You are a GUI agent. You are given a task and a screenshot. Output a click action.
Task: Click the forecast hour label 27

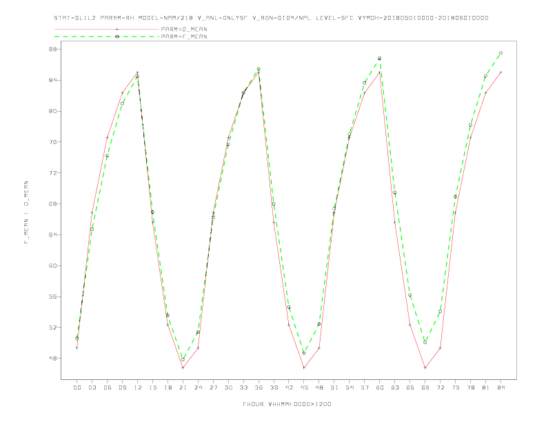point(213,388)
